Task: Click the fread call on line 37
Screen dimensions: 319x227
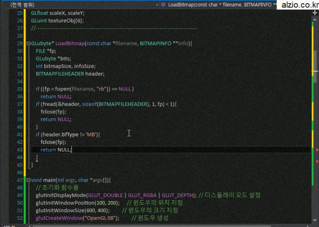Action: pyautogui.click(x=103, y=104)
